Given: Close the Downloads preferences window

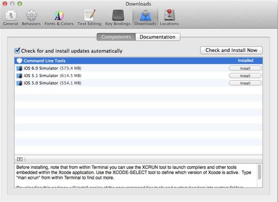Looking at the screenshot, I should (5, 4).
